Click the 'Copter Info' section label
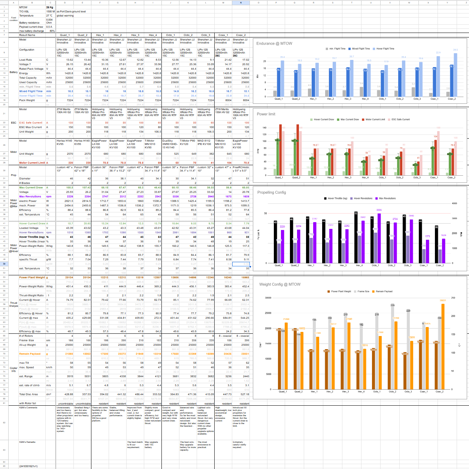This screenshot has height=469, width=469. [x=13, y=369]
